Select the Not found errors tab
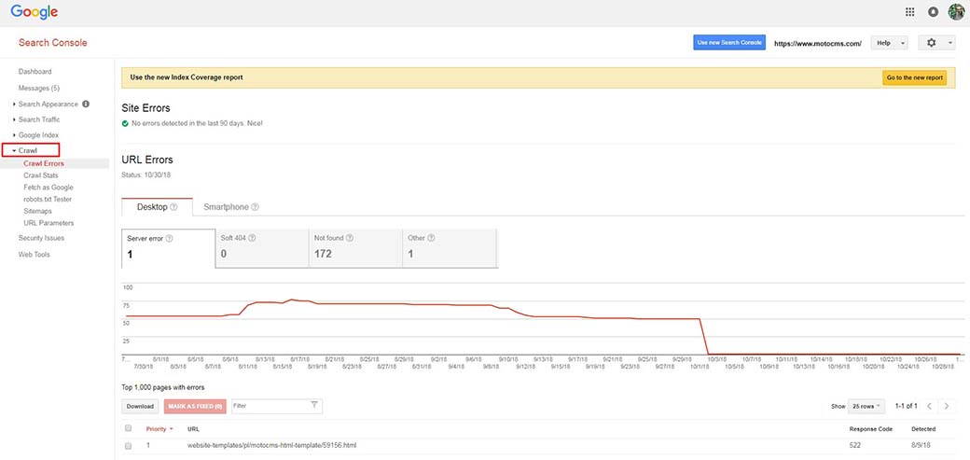970x460 pixels. click(x=354, y=248)
